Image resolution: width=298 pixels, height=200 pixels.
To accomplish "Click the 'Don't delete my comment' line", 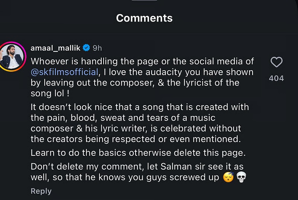I will [x=137, y=167].
